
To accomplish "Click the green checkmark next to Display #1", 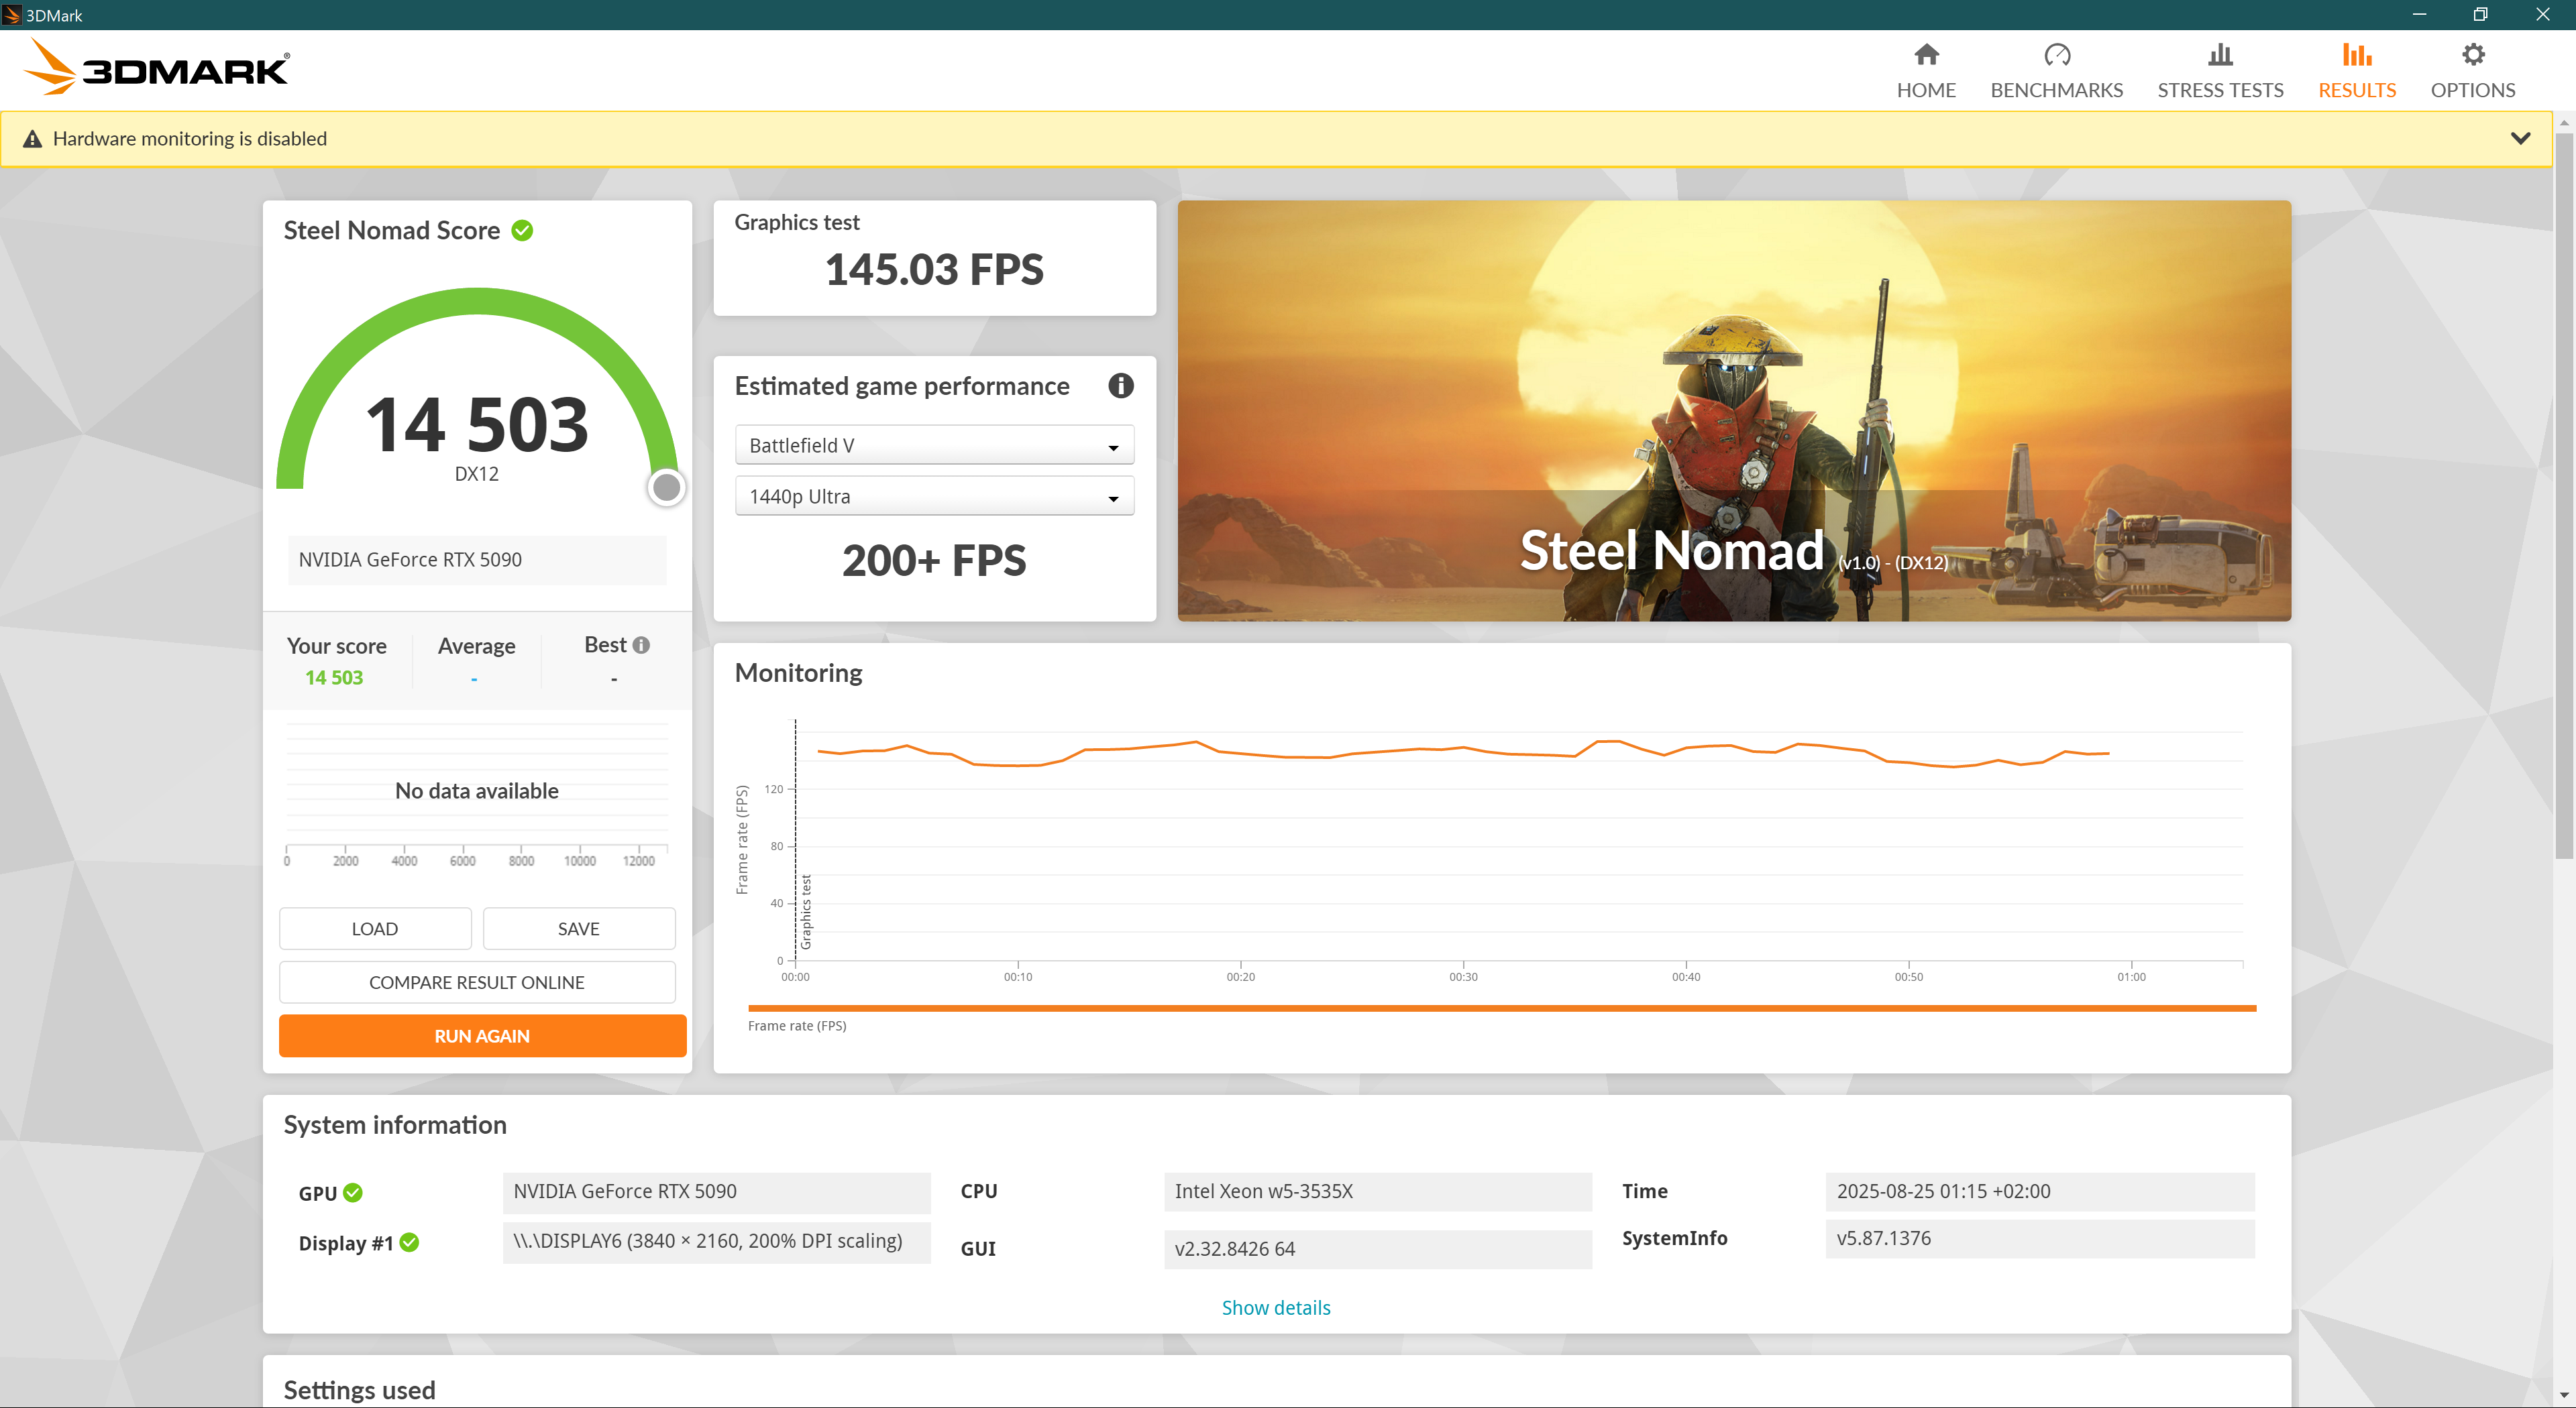I will pyautogui.click(x=409, y=1242).
